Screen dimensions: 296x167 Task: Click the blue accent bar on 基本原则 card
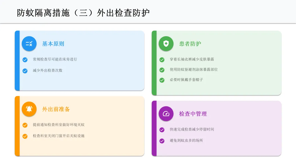(x=17, y=60)
